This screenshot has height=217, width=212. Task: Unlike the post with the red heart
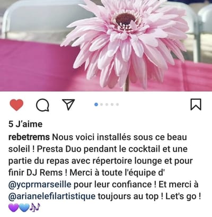click(x=16, y=105)
